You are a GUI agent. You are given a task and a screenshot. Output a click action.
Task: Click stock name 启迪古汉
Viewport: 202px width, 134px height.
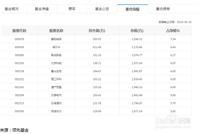[x=56, y=111]
